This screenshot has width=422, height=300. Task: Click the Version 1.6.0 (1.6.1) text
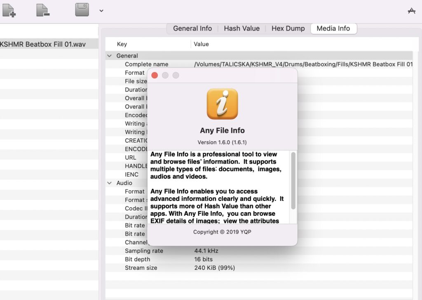222,142
